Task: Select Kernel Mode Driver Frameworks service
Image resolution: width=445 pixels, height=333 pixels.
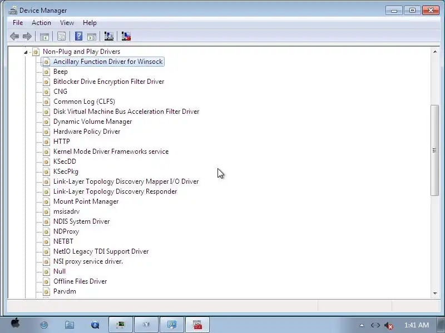Action: pyautogui.click(x=111, y=152)
